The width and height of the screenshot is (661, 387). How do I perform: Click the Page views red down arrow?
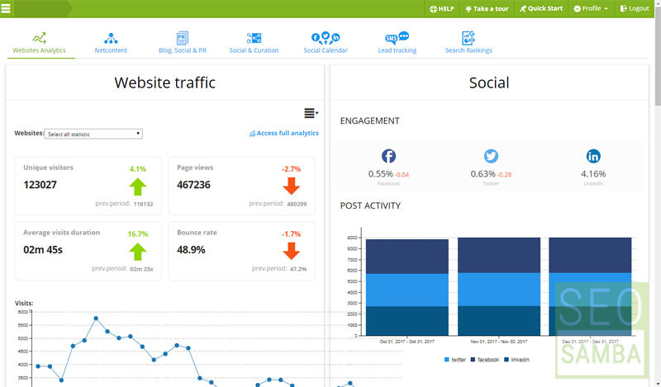(291, 186)
